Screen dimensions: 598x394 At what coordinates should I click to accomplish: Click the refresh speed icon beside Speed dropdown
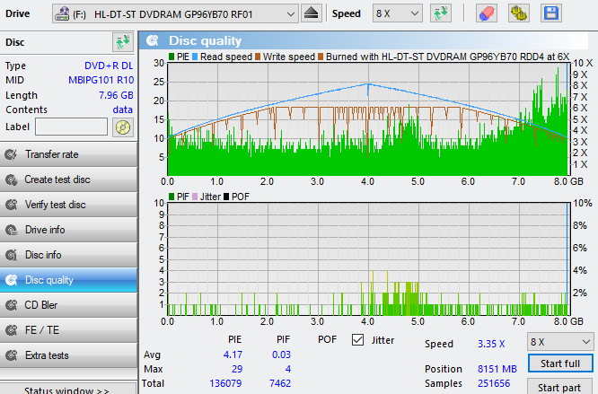coord(440,13)
